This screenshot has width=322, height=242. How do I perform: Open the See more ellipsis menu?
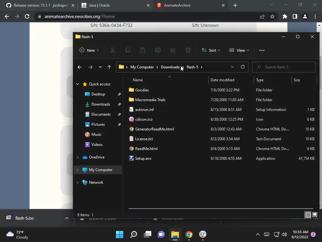click(262, 50)
